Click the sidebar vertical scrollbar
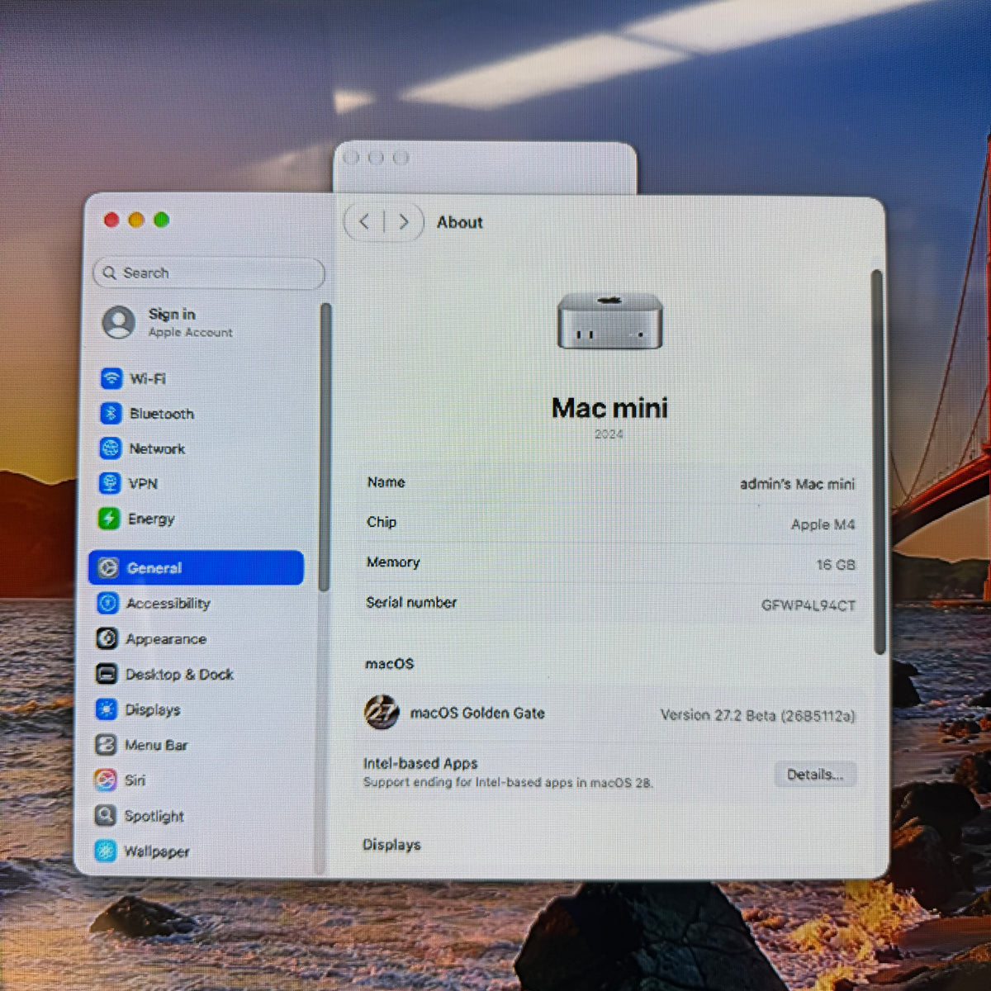This screenshot has width=991, height=991. pyautogui.click(x=325, y=446)
